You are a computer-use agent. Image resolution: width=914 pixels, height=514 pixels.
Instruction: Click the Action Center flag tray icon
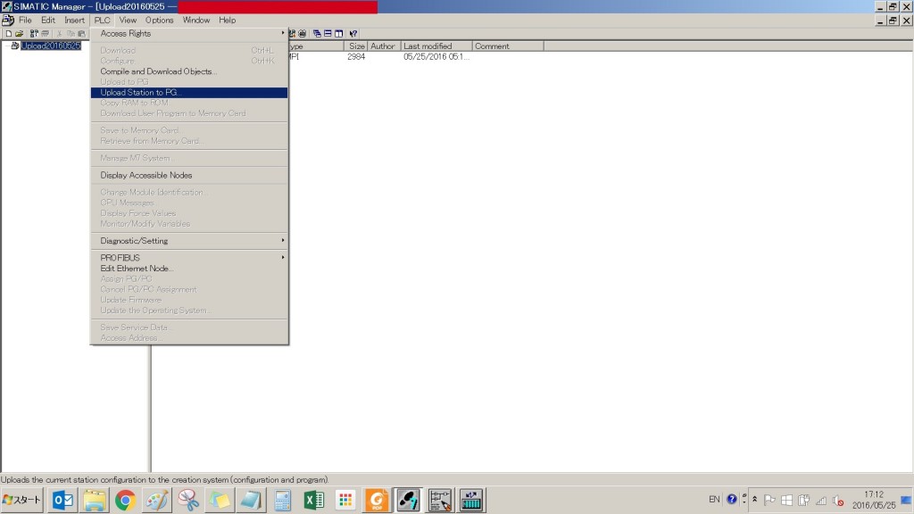click(769, 500)
